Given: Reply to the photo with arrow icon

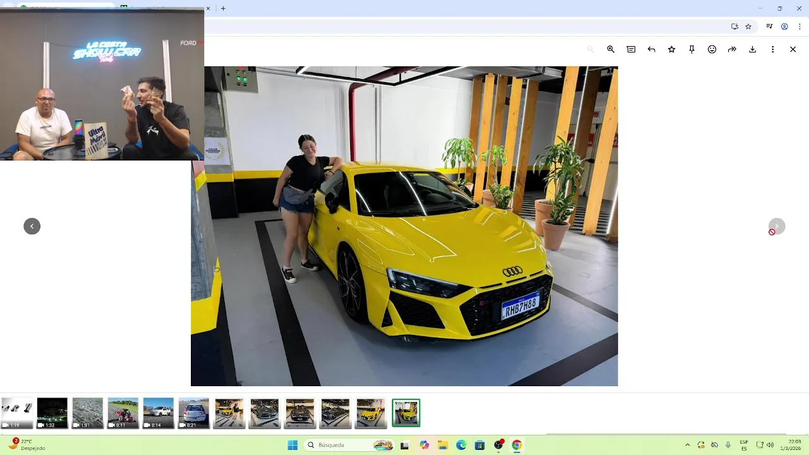Looking at the screenshot, I should tap(651, 49).
